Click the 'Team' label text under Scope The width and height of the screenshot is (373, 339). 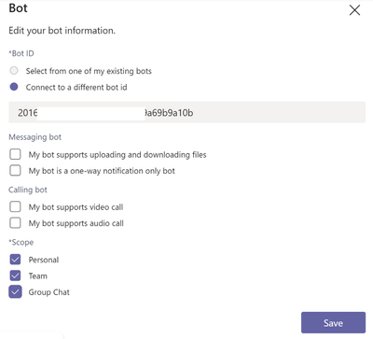[38, 275]
